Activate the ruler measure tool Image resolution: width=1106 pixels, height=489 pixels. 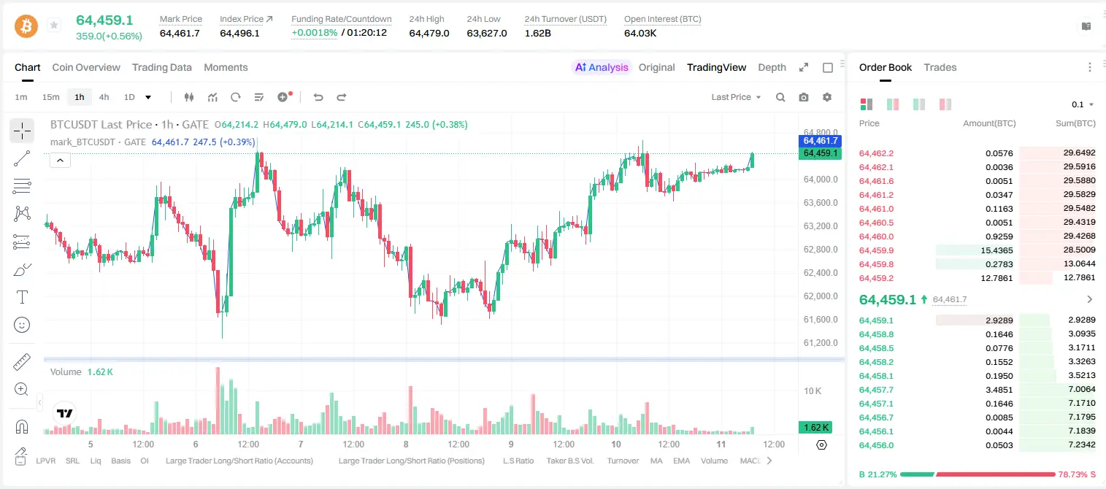click(x=22, y=362)
